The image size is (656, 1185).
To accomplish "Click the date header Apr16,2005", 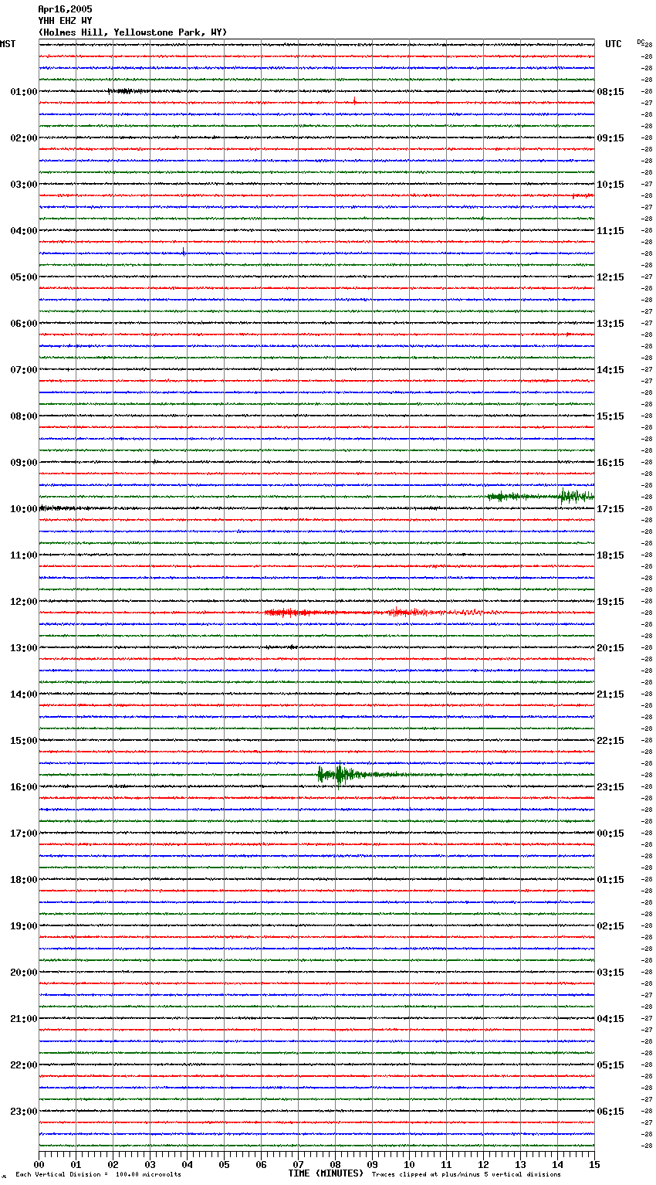I will [65, 9].
